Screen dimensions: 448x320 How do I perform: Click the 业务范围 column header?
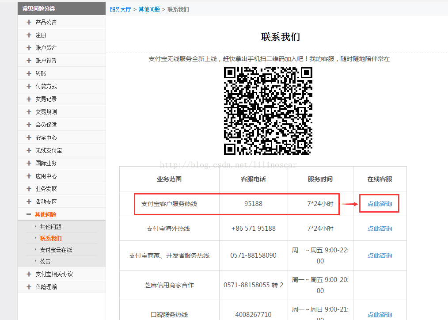[169, 179]
